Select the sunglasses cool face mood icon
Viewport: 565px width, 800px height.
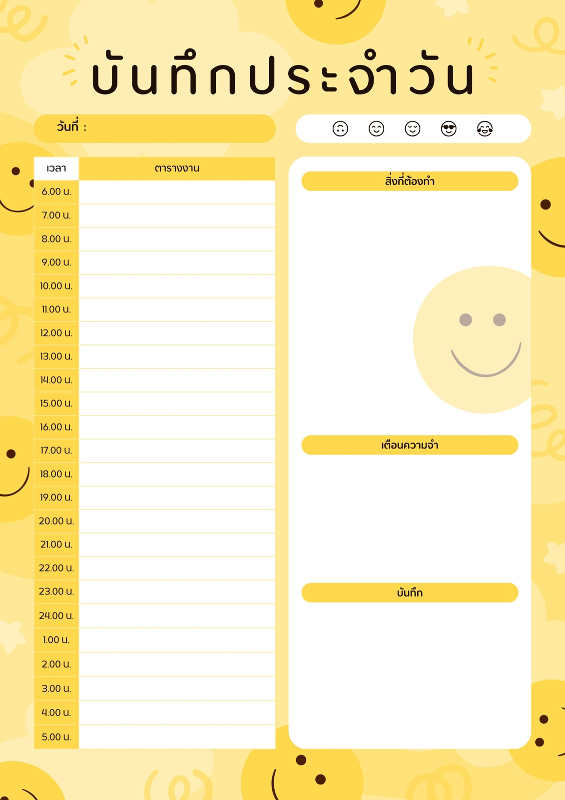[449, 129]
